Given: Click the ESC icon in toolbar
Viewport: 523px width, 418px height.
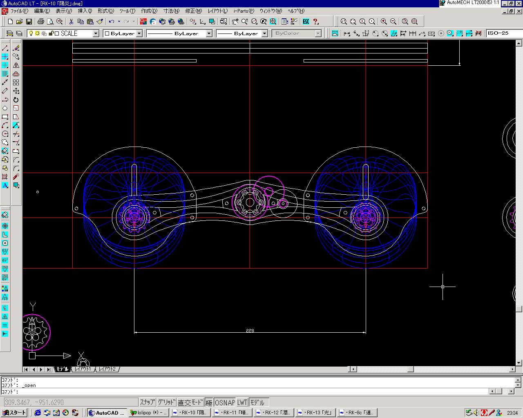Looking at the screenshot, I should coord(306,22).
